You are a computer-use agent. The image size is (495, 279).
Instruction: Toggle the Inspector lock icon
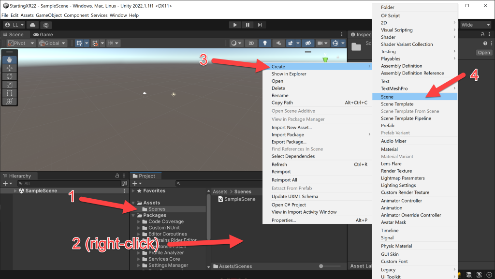coord(482,34)
